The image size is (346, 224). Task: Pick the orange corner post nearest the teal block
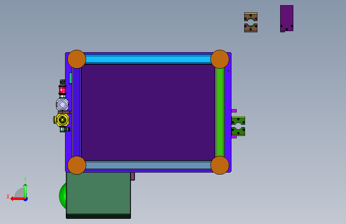[77, 59]
